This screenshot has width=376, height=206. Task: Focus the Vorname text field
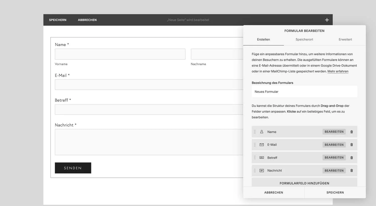[120, 54]
